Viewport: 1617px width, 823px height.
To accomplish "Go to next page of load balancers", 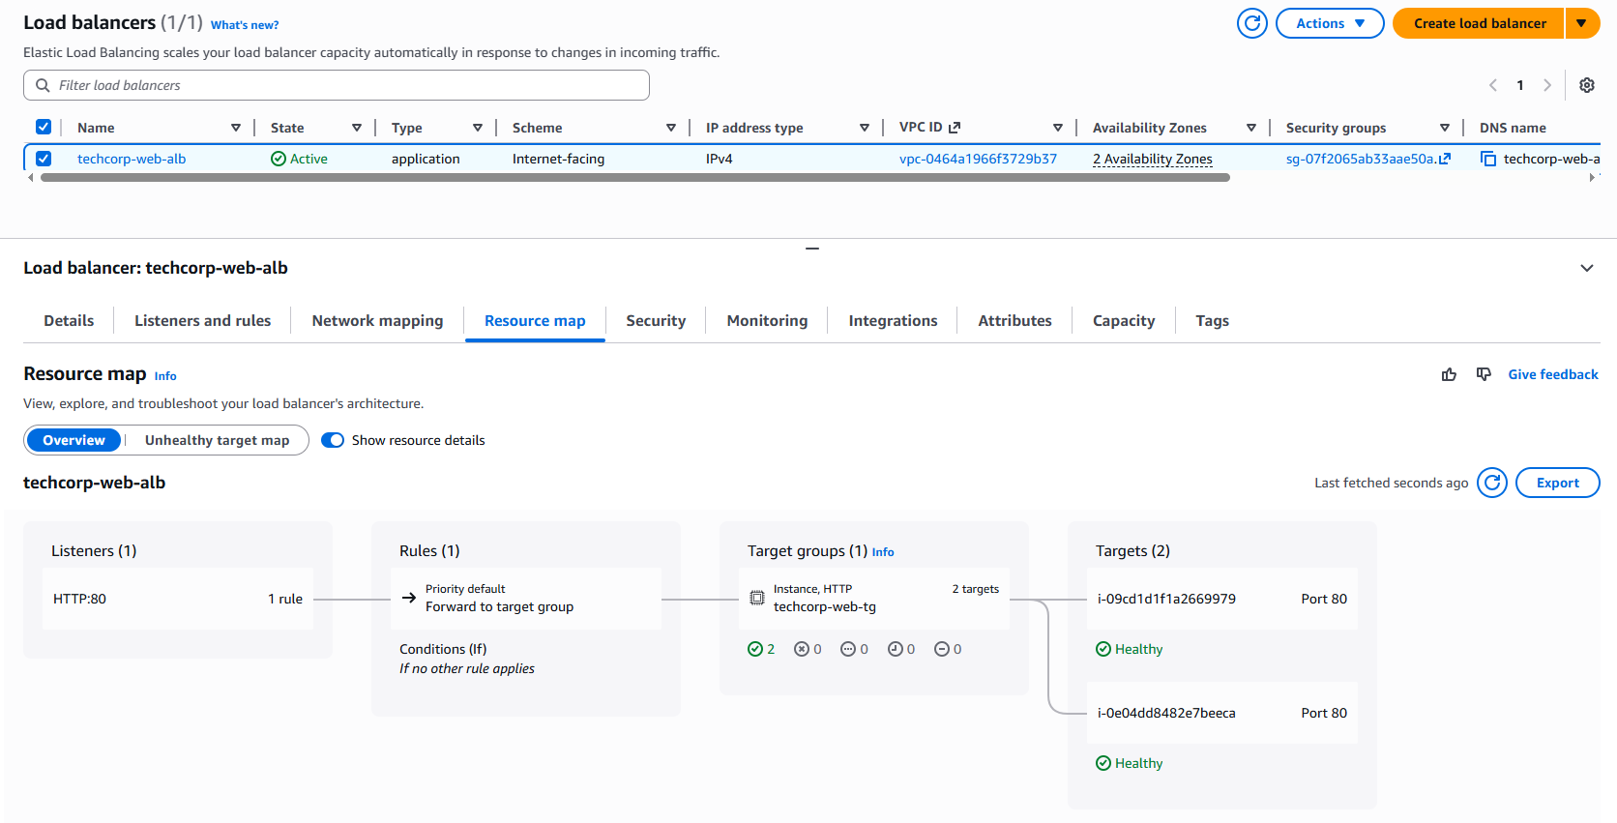I will pyautogui.click(x=1547, y=85).
